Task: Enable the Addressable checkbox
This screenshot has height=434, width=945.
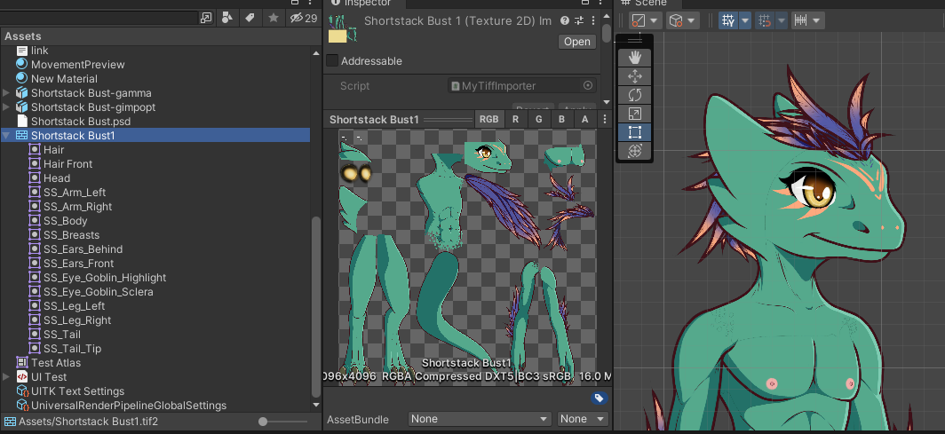Action: tap(332, 61)
